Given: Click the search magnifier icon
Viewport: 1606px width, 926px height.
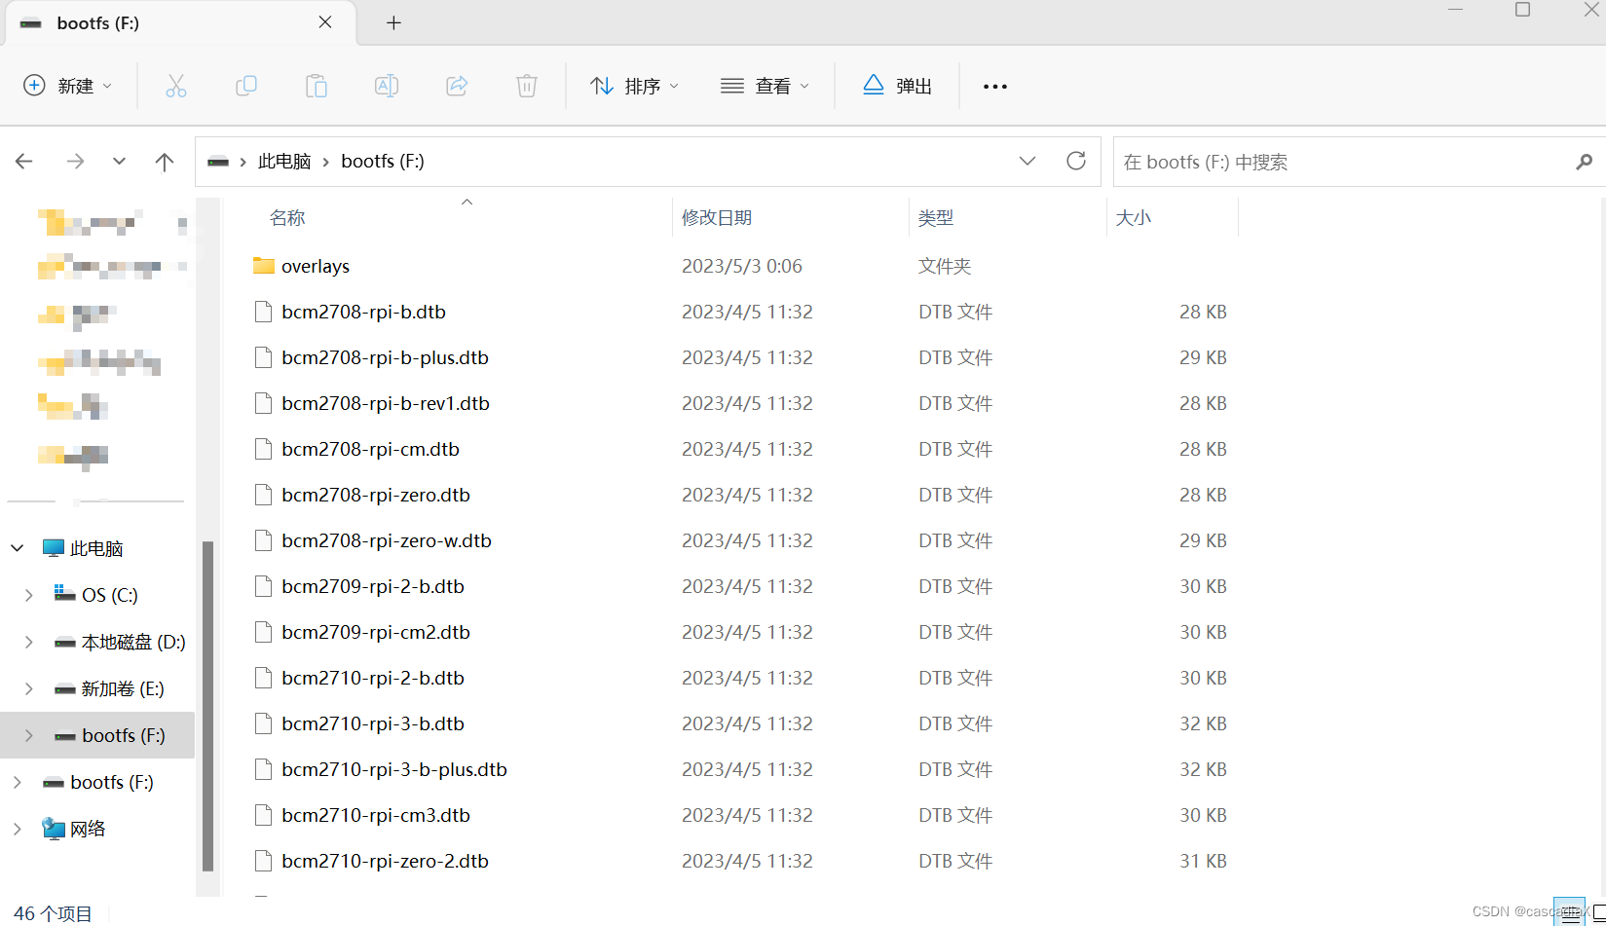Looking at the screenshot, I should (1585, 162).
